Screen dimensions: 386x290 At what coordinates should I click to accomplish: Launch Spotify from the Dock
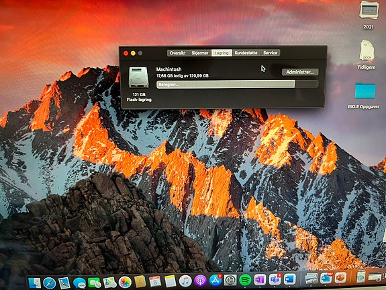[x=245, y=280]
